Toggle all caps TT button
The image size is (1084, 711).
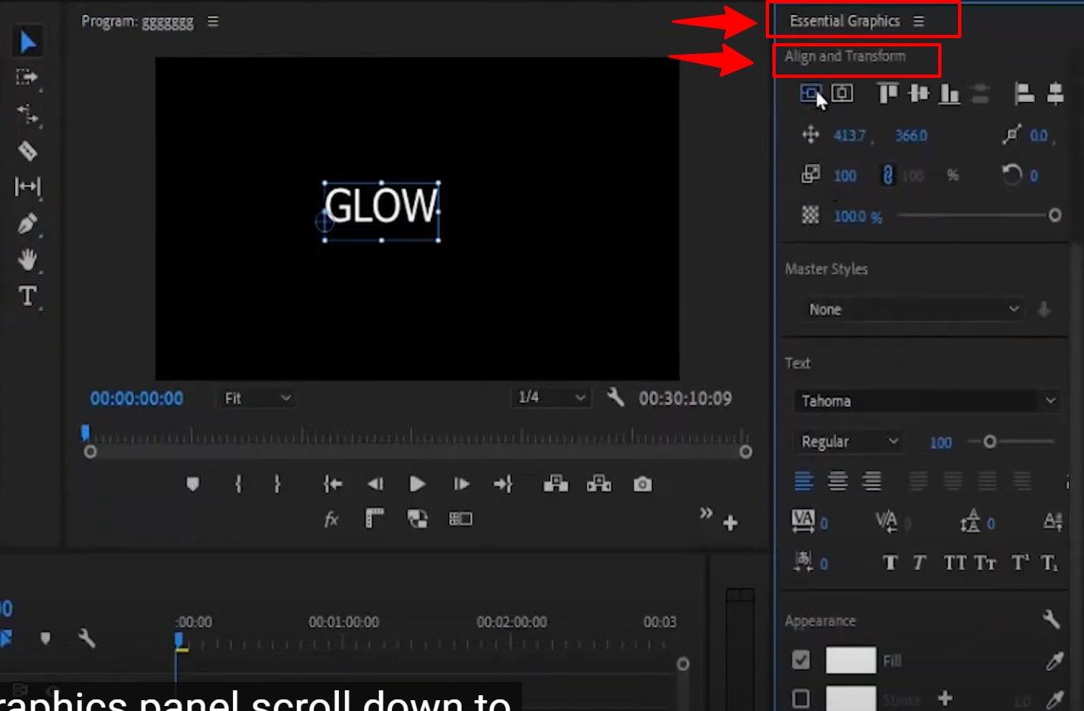click(955, 563)
